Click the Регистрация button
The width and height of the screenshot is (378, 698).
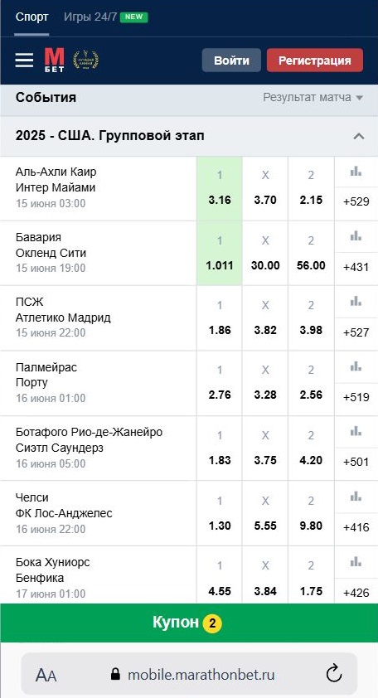click(315, 61)
